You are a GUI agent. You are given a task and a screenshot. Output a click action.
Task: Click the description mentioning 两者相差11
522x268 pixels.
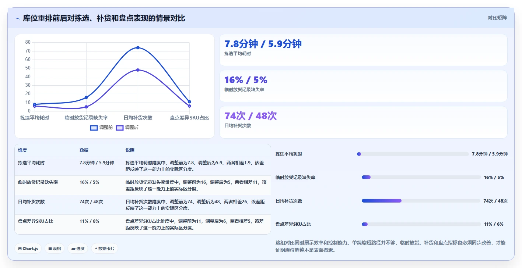tap(196, 185)
